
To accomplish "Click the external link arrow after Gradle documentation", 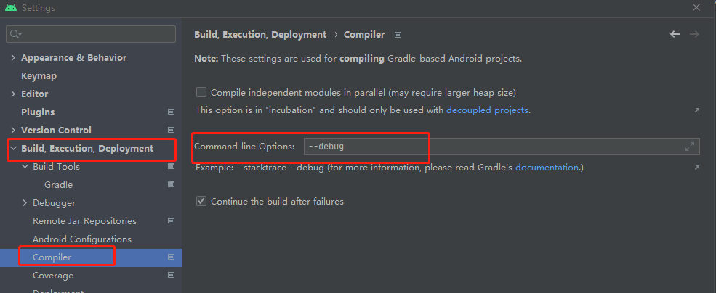I will (696, 168).
